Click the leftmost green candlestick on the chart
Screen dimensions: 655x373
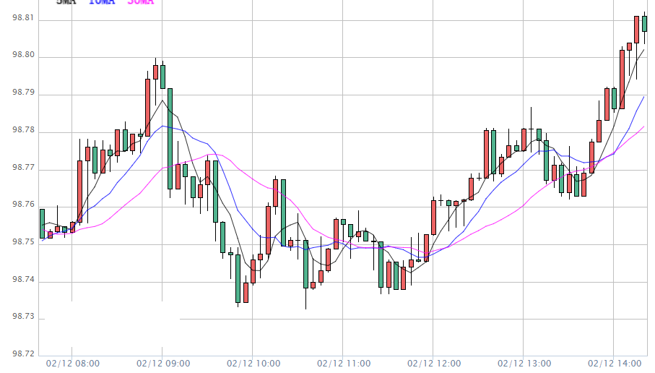coord(42,223)
